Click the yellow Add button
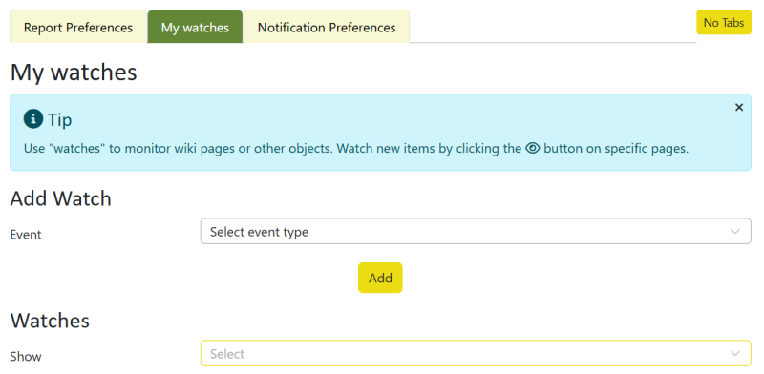This screenshot has width=764, height=374. (x=380, y=278)
